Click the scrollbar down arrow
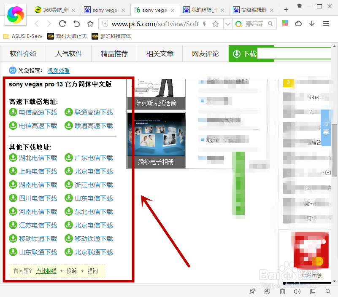Screen dimensions: 338x297 point(334,281)
